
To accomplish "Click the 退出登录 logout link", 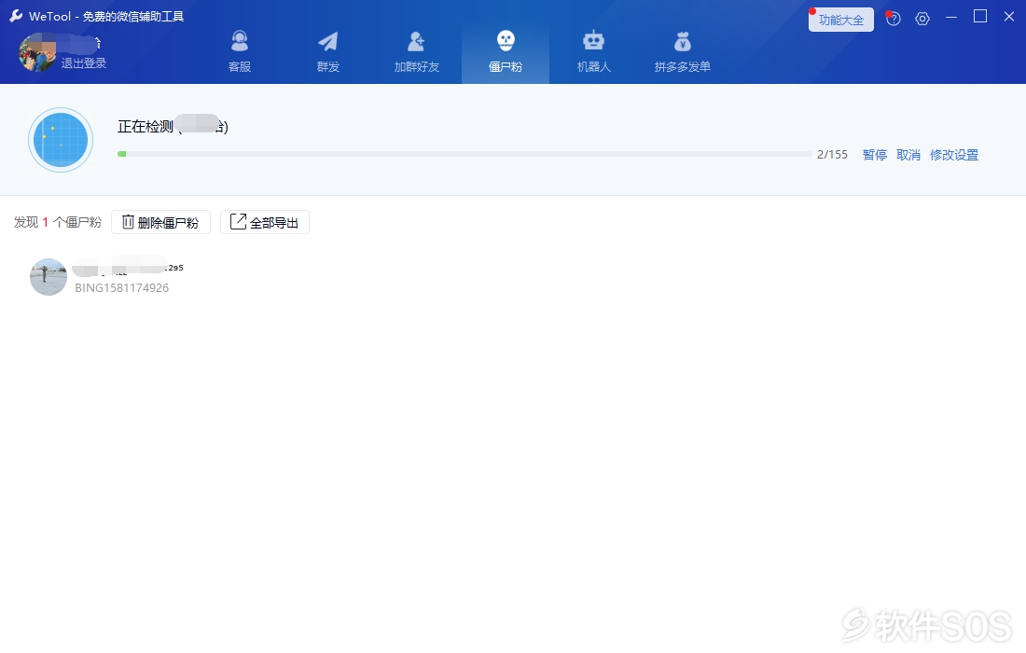I will coord(84,63).
